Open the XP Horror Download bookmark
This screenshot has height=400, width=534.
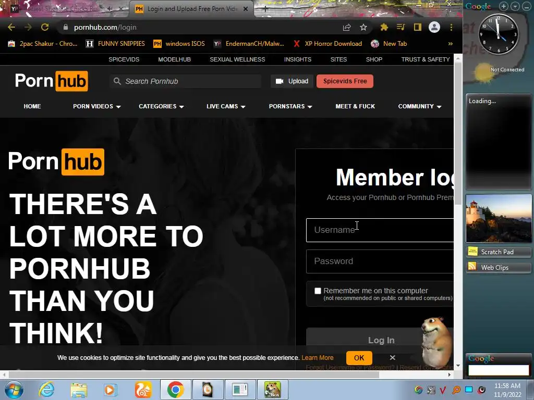[327, 44]
